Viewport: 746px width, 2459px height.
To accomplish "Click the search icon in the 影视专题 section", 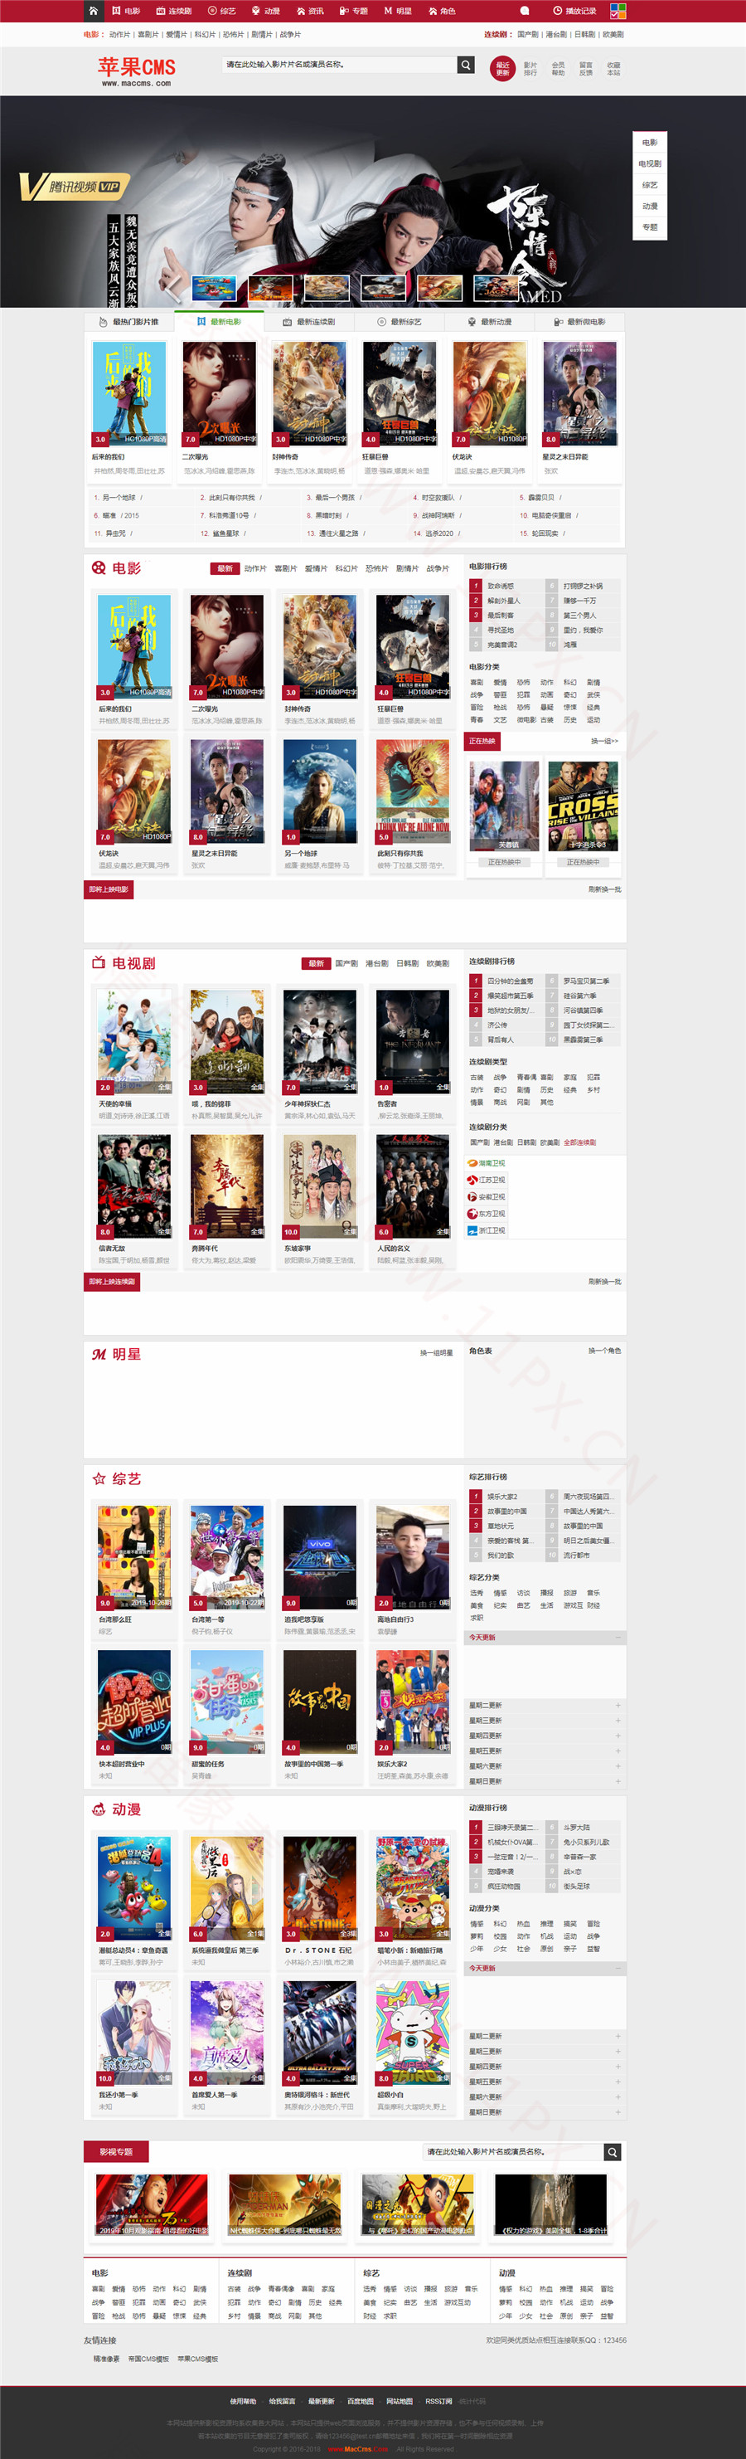I will pyautogui.click(x=613, y=2152).
